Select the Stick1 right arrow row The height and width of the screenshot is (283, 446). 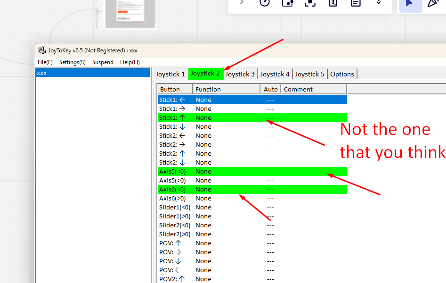tap(252, 108)
